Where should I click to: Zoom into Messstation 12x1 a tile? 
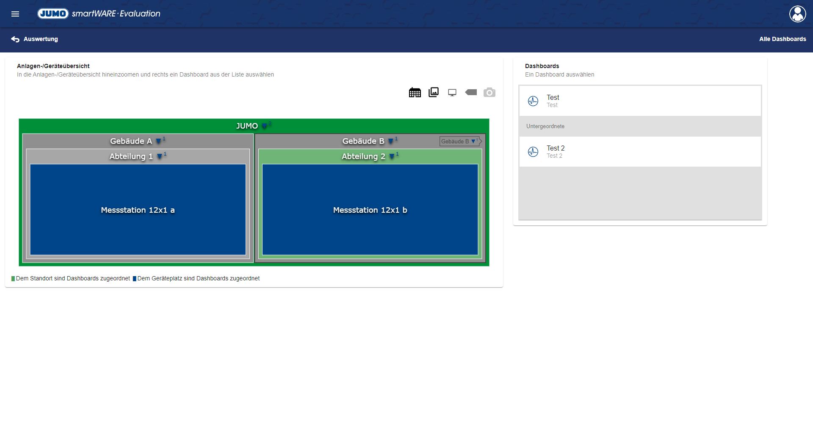138,210
